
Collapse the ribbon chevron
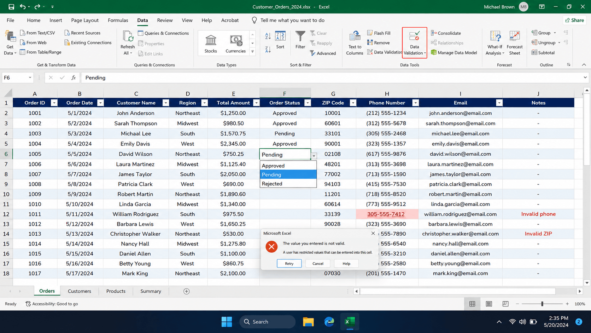584,65
